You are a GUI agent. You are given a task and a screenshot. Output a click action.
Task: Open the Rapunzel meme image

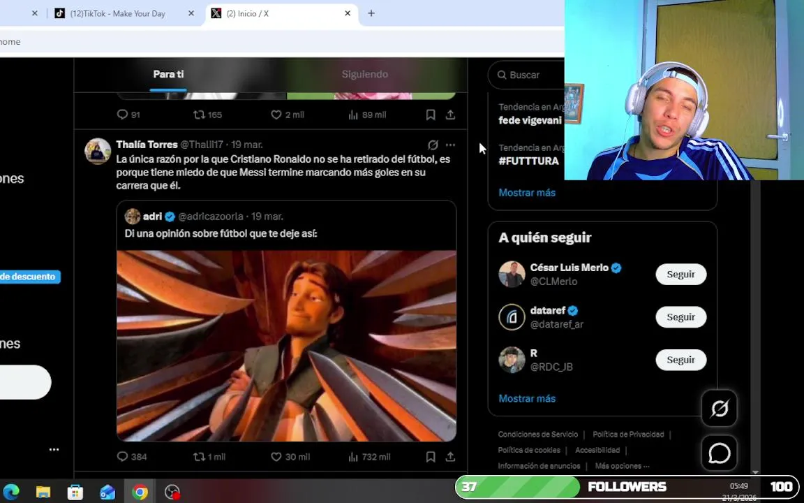click(287, 345)
